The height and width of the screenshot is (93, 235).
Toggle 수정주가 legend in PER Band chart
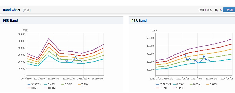(x=35, y=84)
